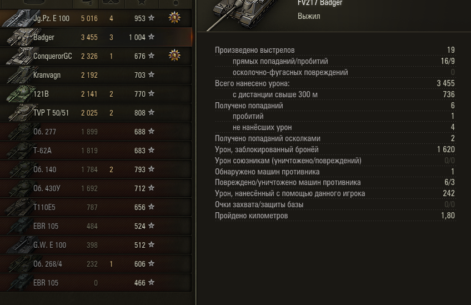
Task: Click the 'Всего нанесено урона' stat line
Action: [x=335, y=83]
